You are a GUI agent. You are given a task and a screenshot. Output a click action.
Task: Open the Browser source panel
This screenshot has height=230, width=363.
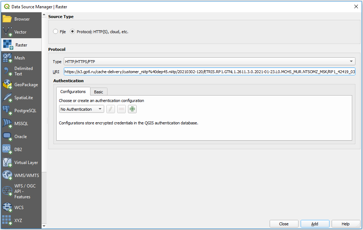pos(21,19)
